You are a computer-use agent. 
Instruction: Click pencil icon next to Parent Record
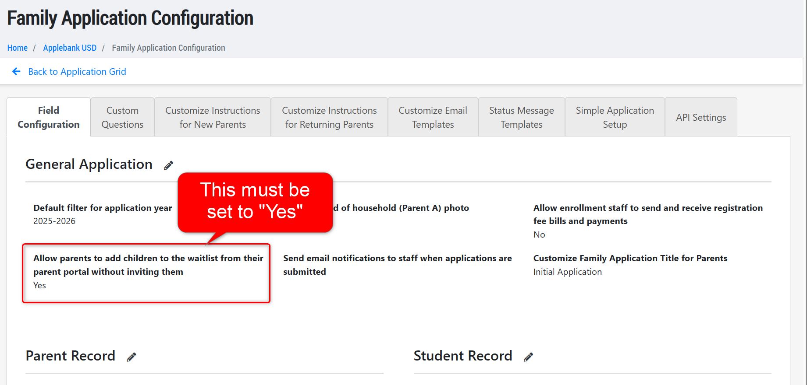[132, 357]
